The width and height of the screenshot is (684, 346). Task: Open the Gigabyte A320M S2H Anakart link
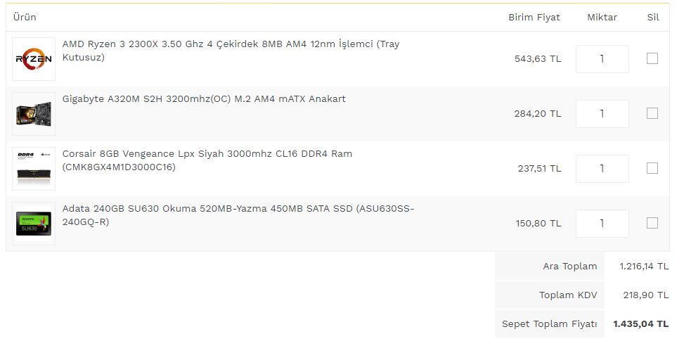204,99
